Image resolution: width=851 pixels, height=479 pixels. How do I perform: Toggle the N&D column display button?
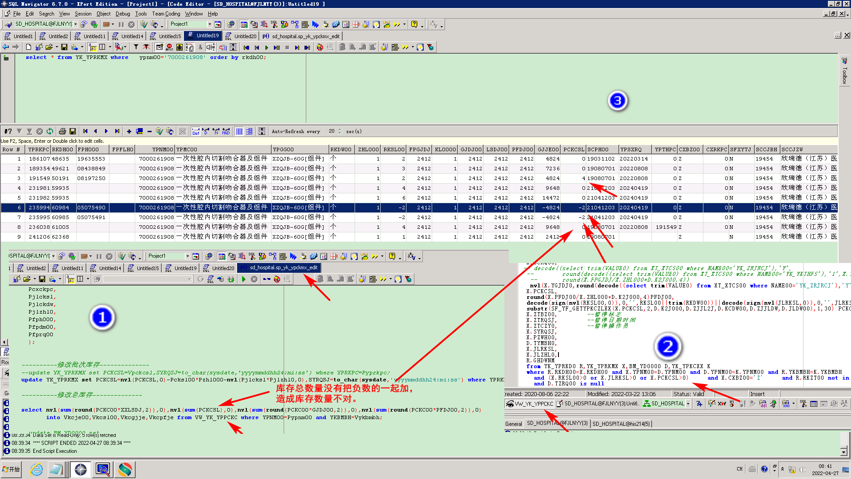tap(226, 131)
